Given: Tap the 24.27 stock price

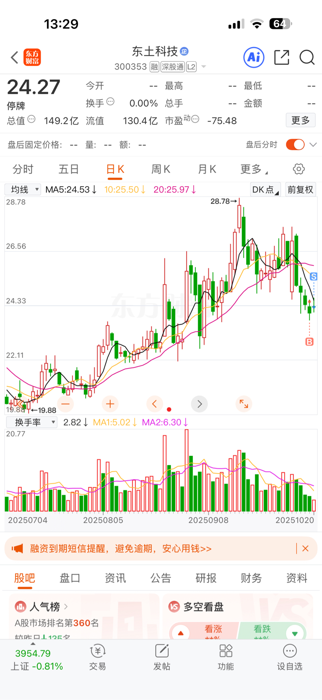Looking at the screenshot, I should click(x=34, y=87).
